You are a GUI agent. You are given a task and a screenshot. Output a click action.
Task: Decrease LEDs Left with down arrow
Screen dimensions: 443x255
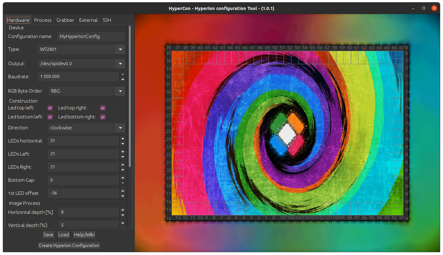123,156
